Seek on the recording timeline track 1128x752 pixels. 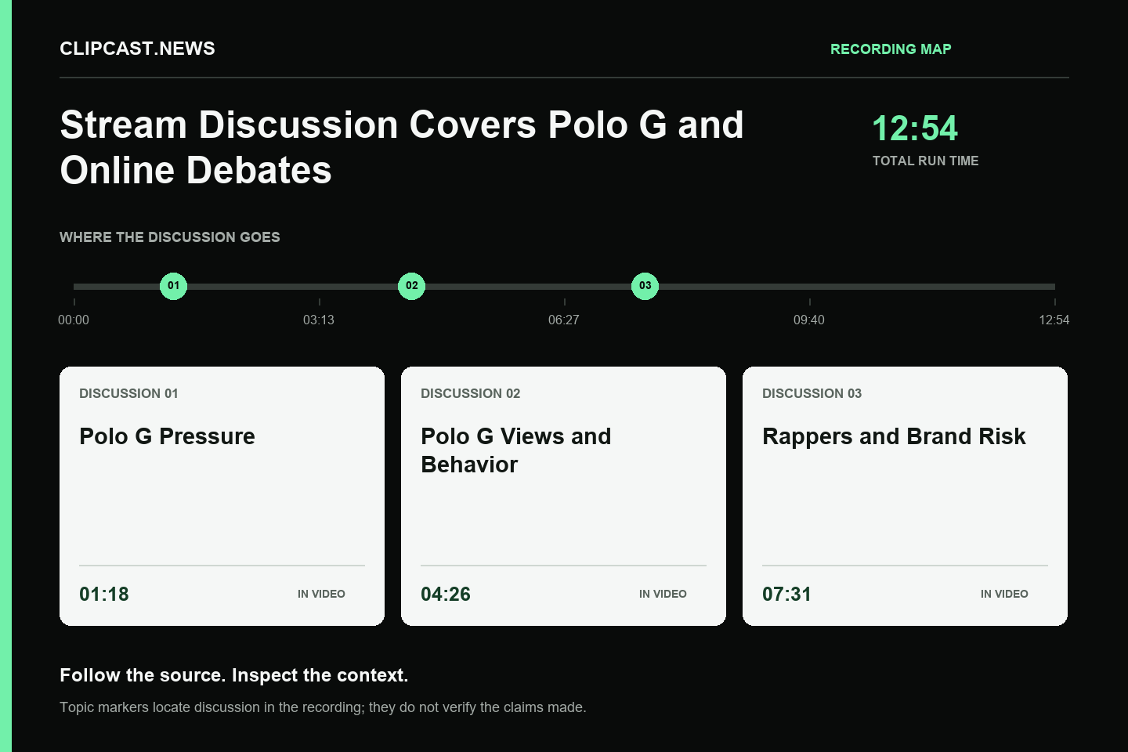pyautogui.click(x=564, y=287)
